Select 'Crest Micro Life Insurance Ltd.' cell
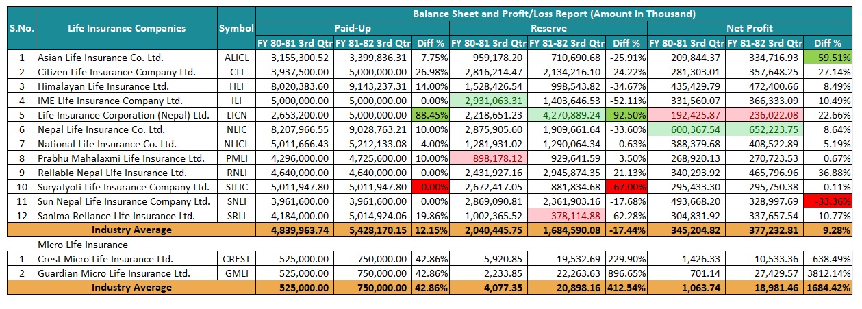 click(126, 259)
